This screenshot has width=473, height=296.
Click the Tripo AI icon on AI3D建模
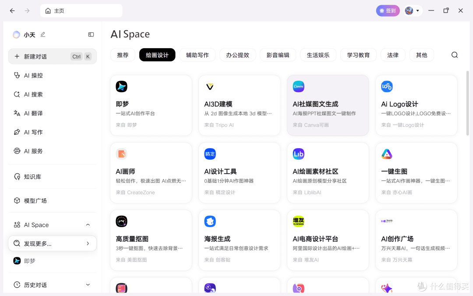tap(210, 86)
